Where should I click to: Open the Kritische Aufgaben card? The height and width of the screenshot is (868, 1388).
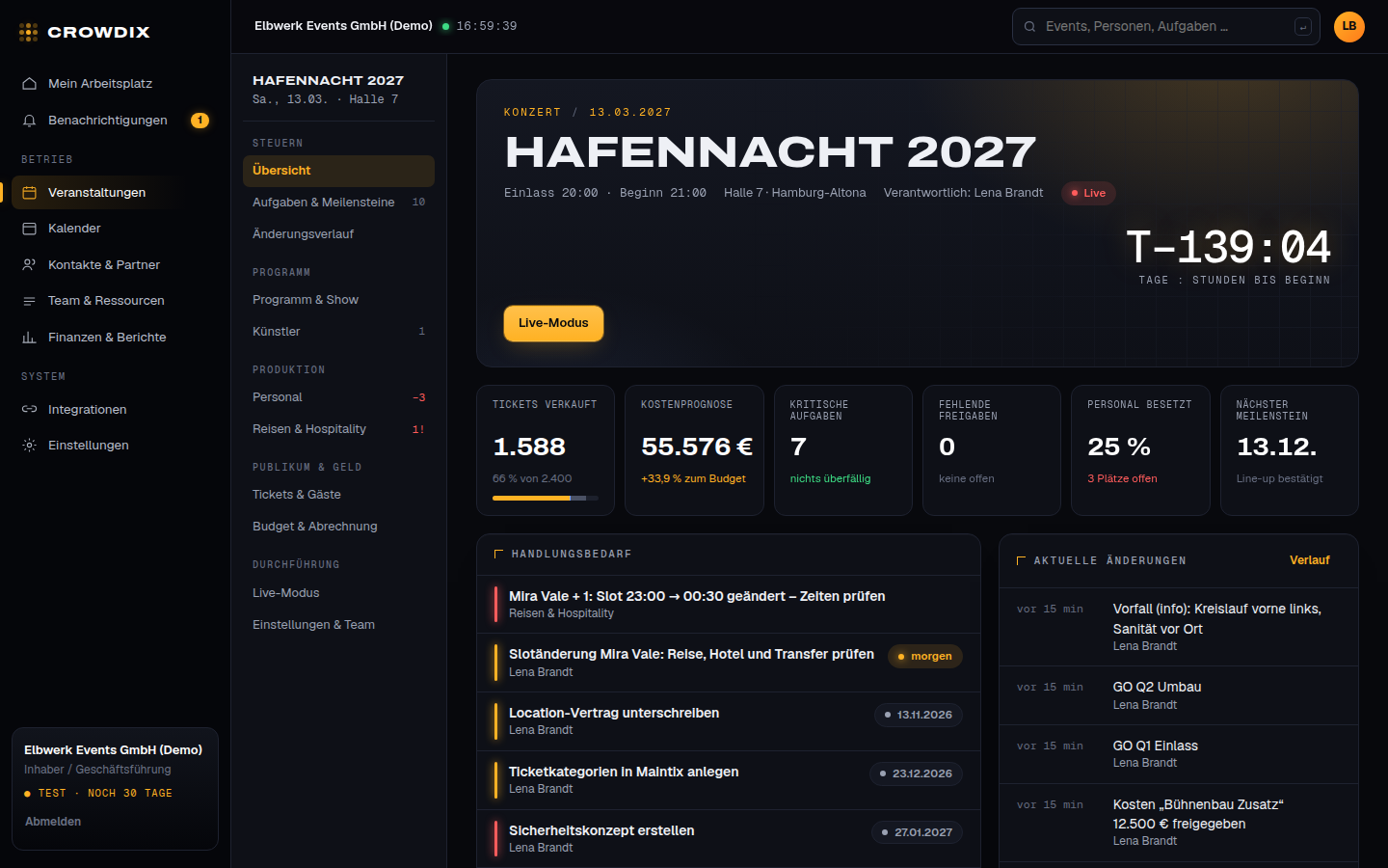coord(843,450)
